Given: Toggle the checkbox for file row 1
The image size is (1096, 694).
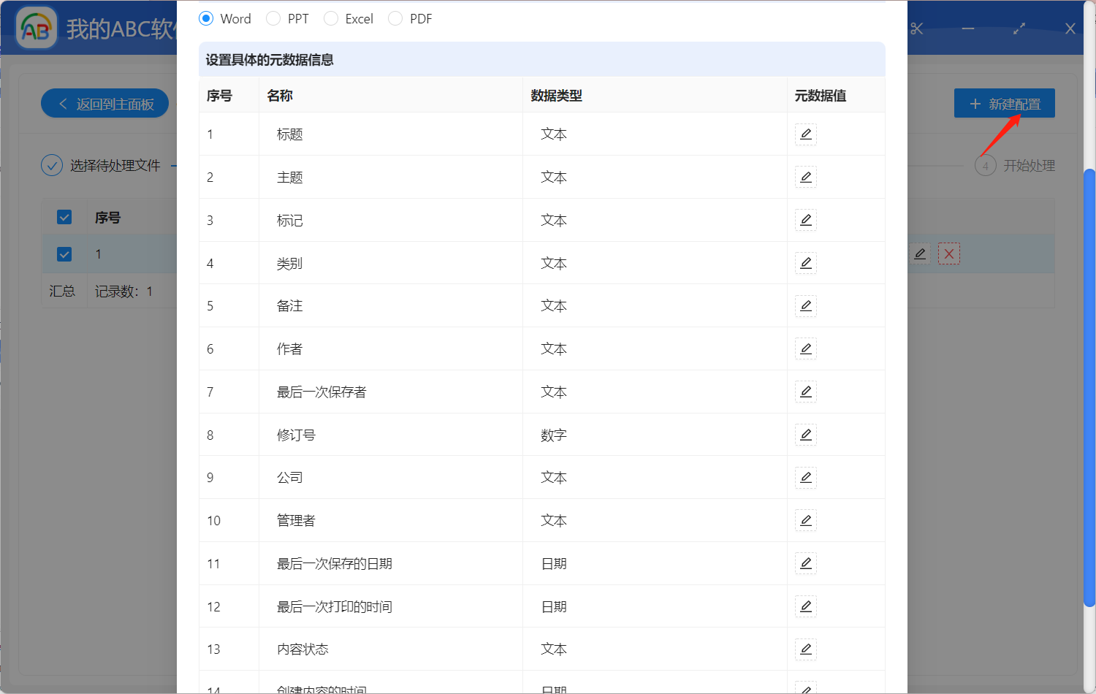Looking at the screenshot, I should (x=64, y=253).
